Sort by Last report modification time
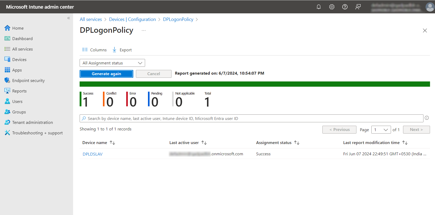435x215 pixels. [405, 143]
